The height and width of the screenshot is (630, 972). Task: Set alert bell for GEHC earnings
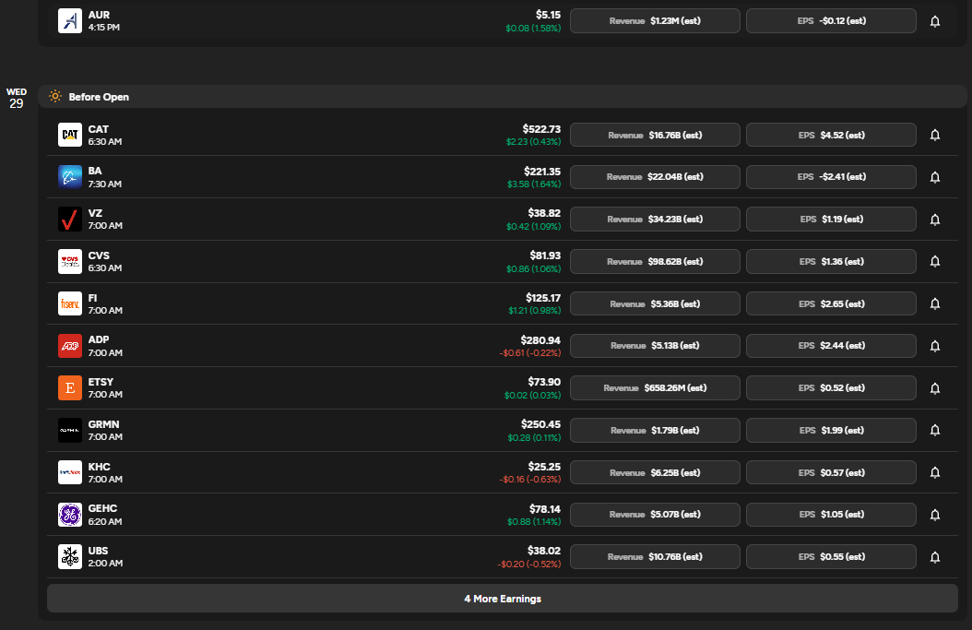click(x=935, y=515)
